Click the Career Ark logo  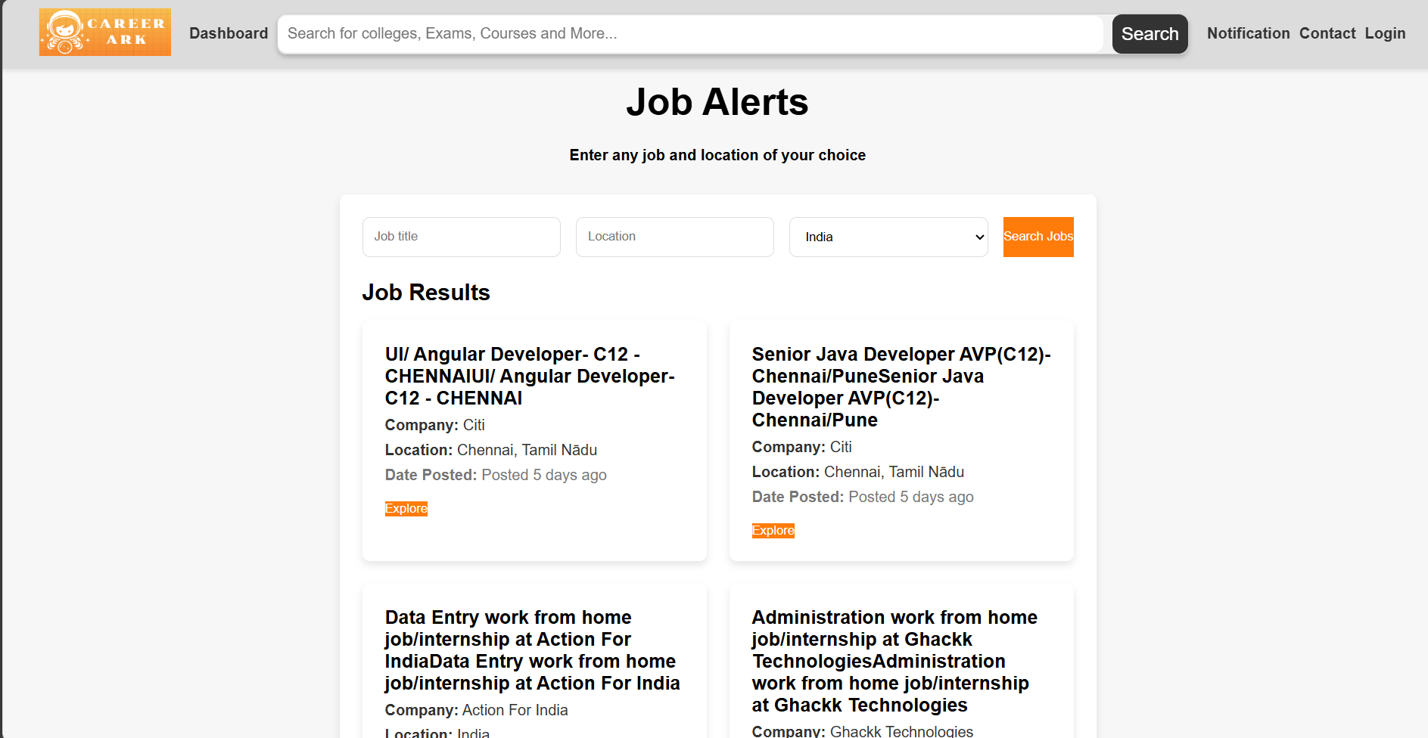click(x=105, y=33)
